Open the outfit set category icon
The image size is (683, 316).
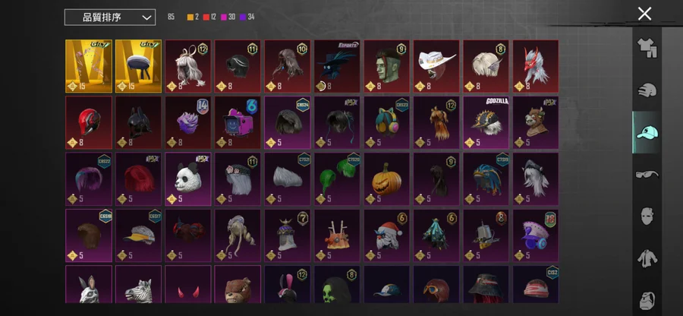[x=647, y=48]
